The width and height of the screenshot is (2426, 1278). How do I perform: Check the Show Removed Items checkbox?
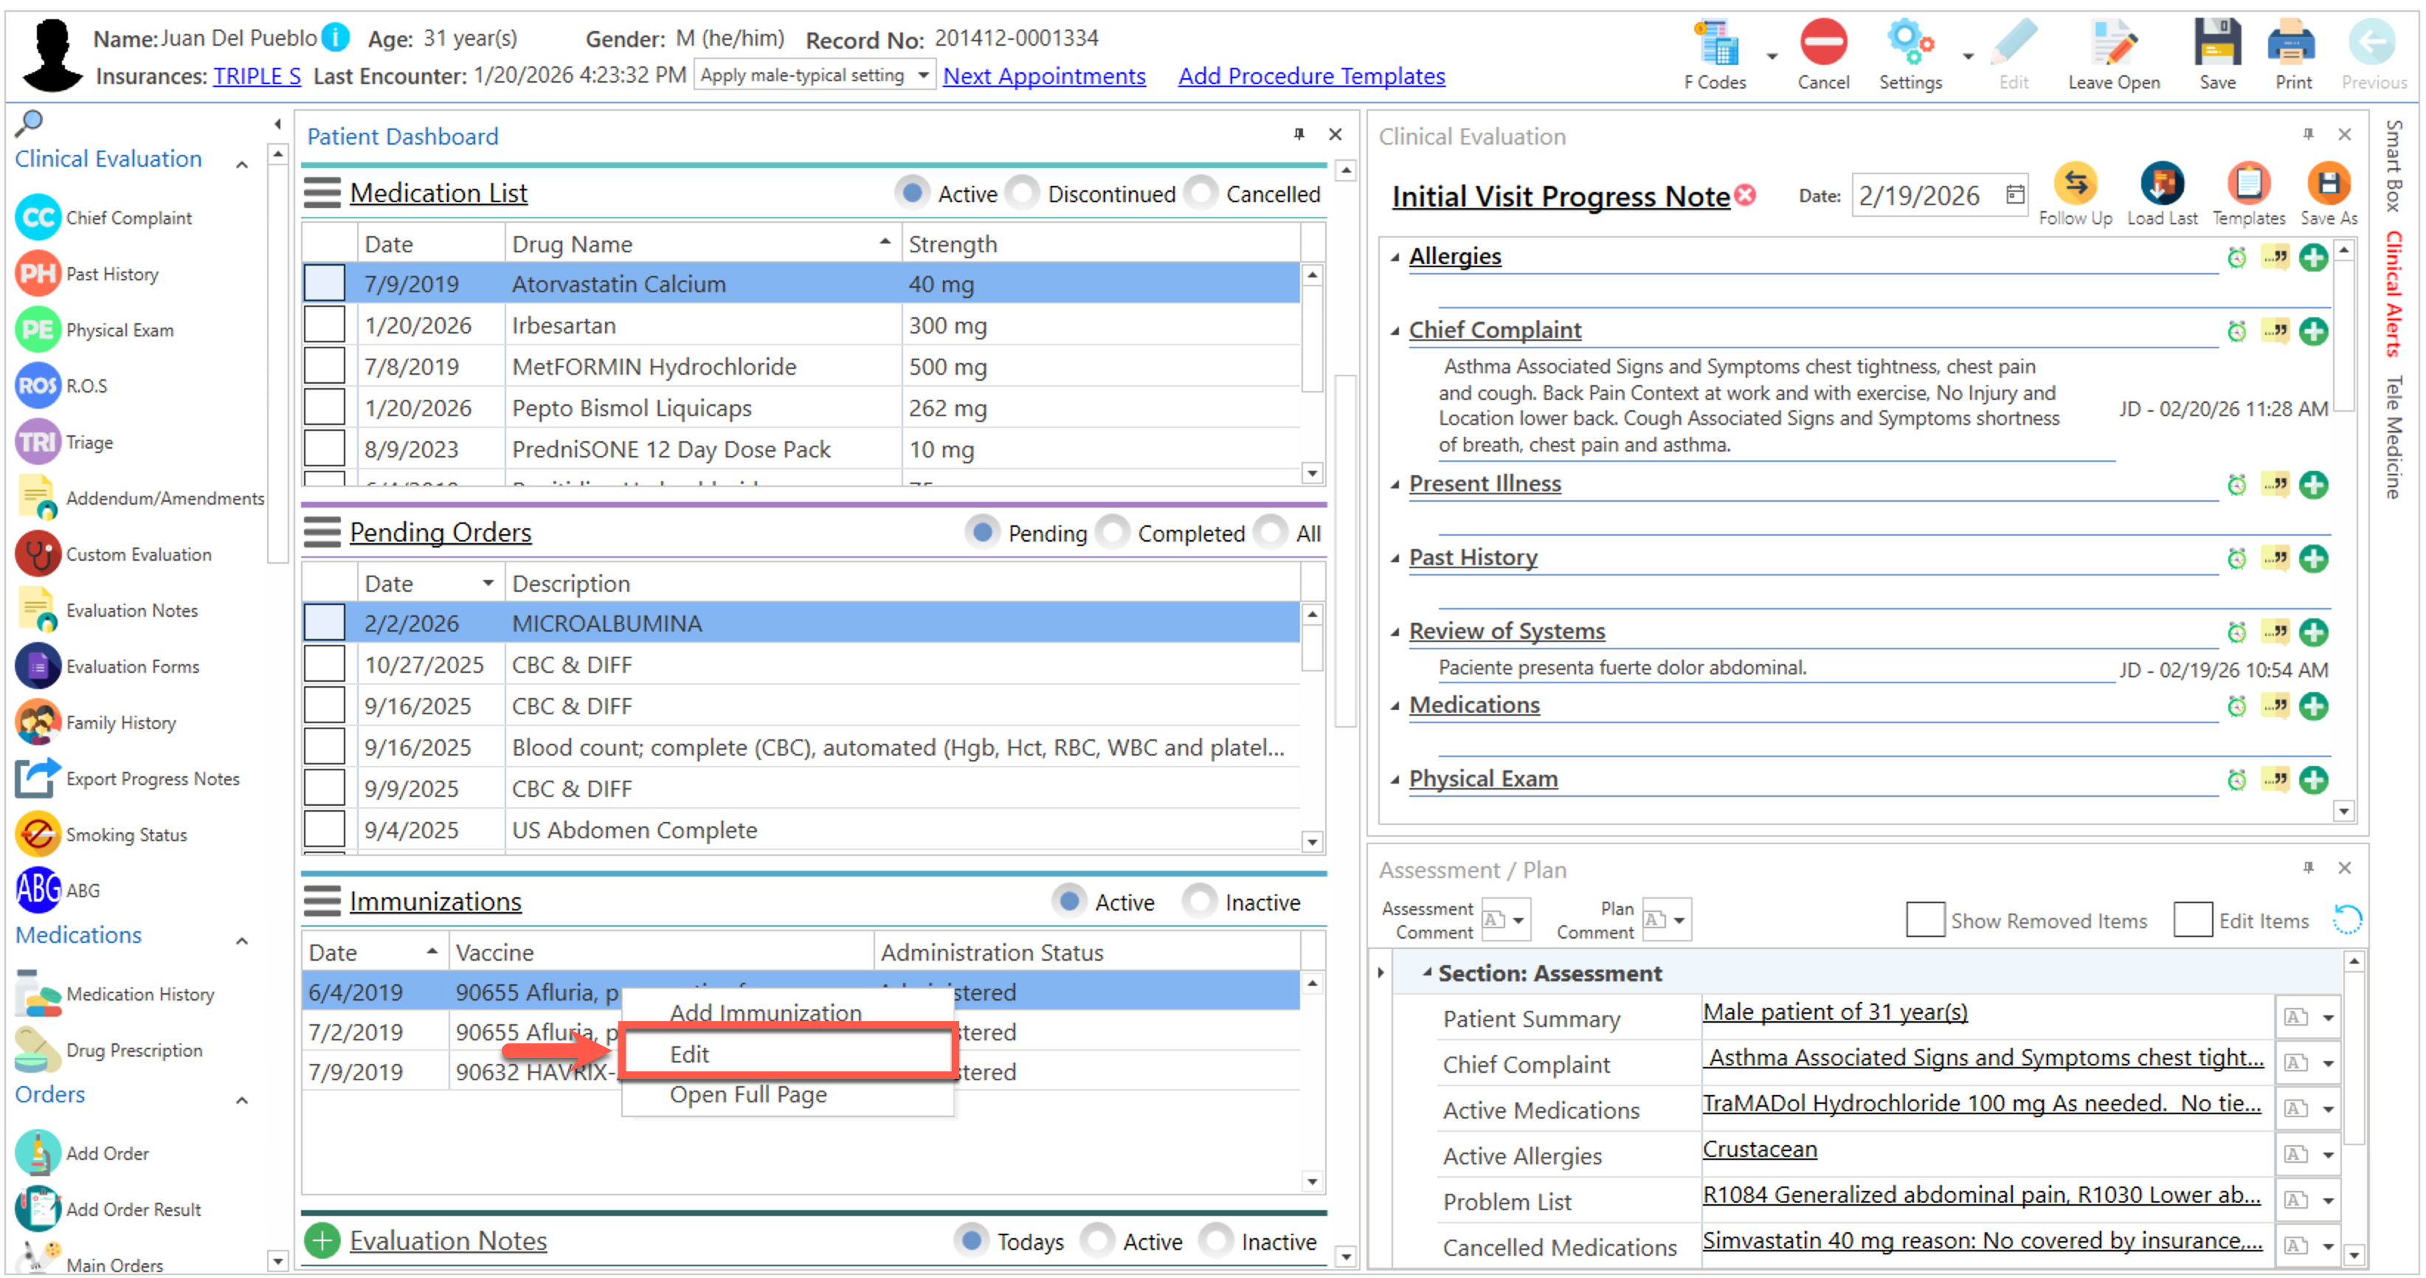1924,919
